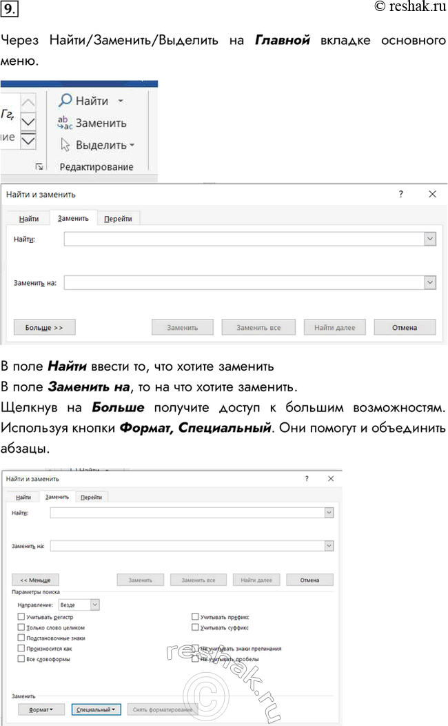Enable the Учитывать префикс checkbox

195,617
